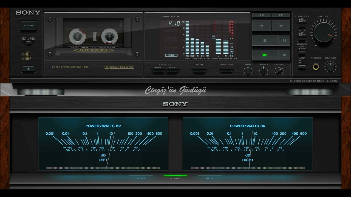Play reverse side with left triangle button
The height and width of the screenshot is (197, 351).
261,26
